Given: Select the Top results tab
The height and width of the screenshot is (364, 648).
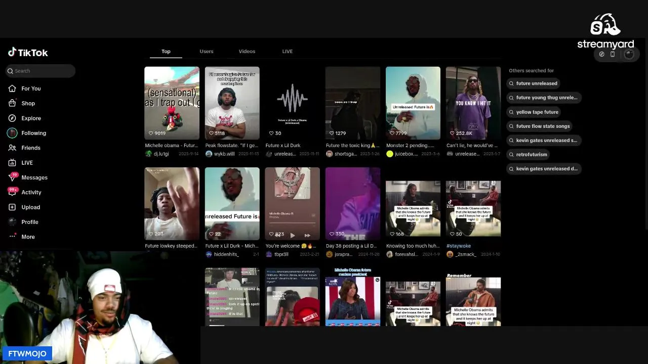Looking at the screenshot, I should (166, 51).
